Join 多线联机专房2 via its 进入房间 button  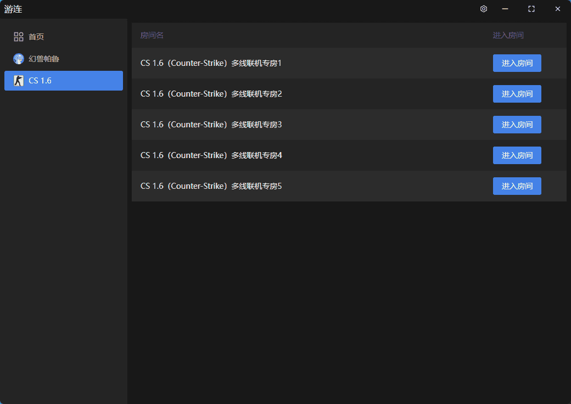point(517,94)
